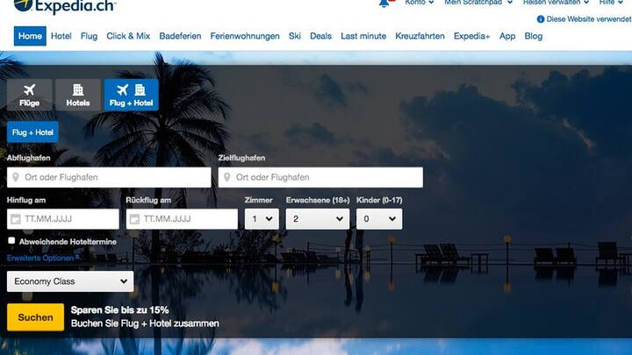
Task: Open the Zimmer dropdown
Action: tap(262, 219)
